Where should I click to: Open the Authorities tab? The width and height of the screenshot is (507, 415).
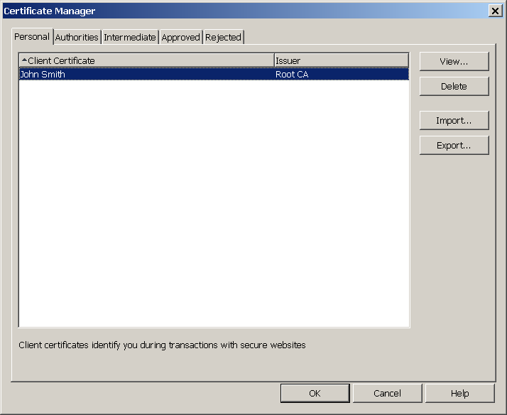point(77,38)
